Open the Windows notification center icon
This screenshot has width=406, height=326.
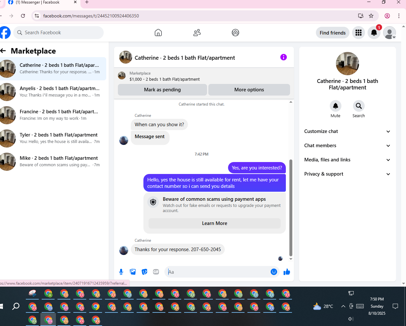[395, 306]
